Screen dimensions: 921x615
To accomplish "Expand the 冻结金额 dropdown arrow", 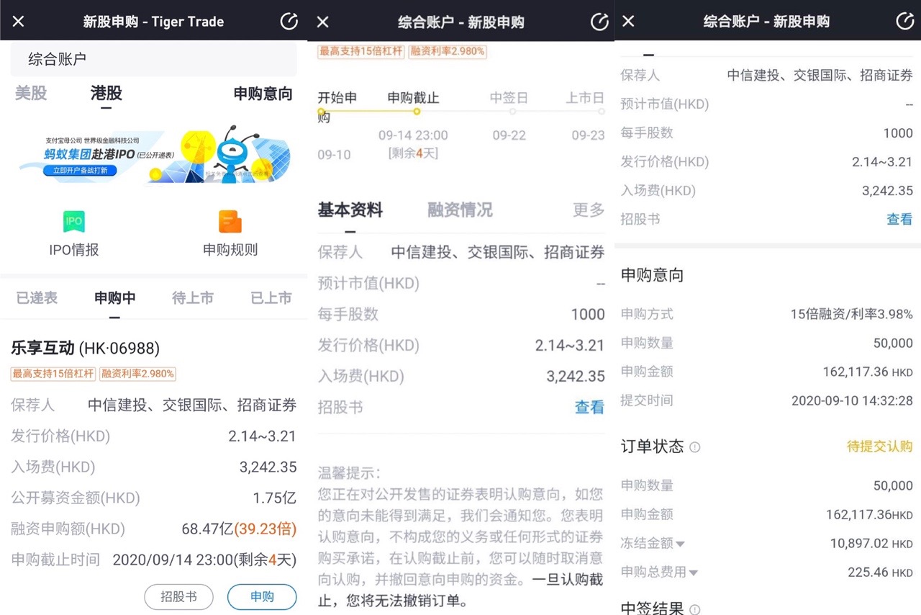I will coord(681,544).
